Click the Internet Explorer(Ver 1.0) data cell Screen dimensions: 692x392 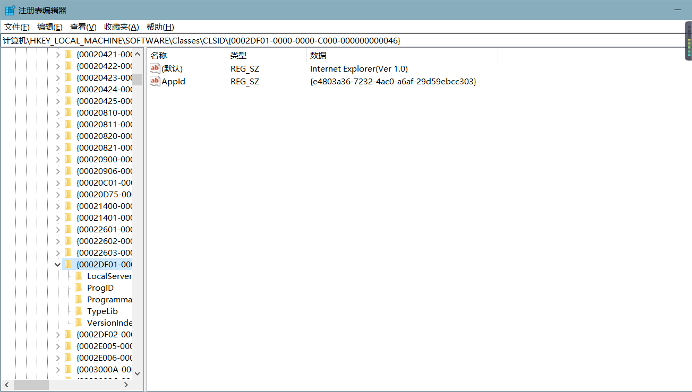pyautogui.click(x=359, y=69)
